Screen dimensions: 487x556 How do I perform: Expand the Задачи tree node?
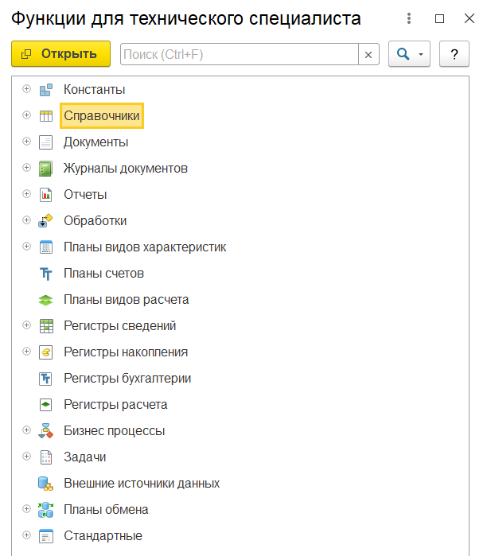click(x=26, y=457)
